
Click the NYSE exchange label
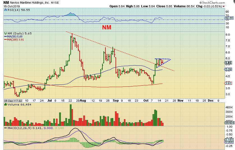click(55, 3)
